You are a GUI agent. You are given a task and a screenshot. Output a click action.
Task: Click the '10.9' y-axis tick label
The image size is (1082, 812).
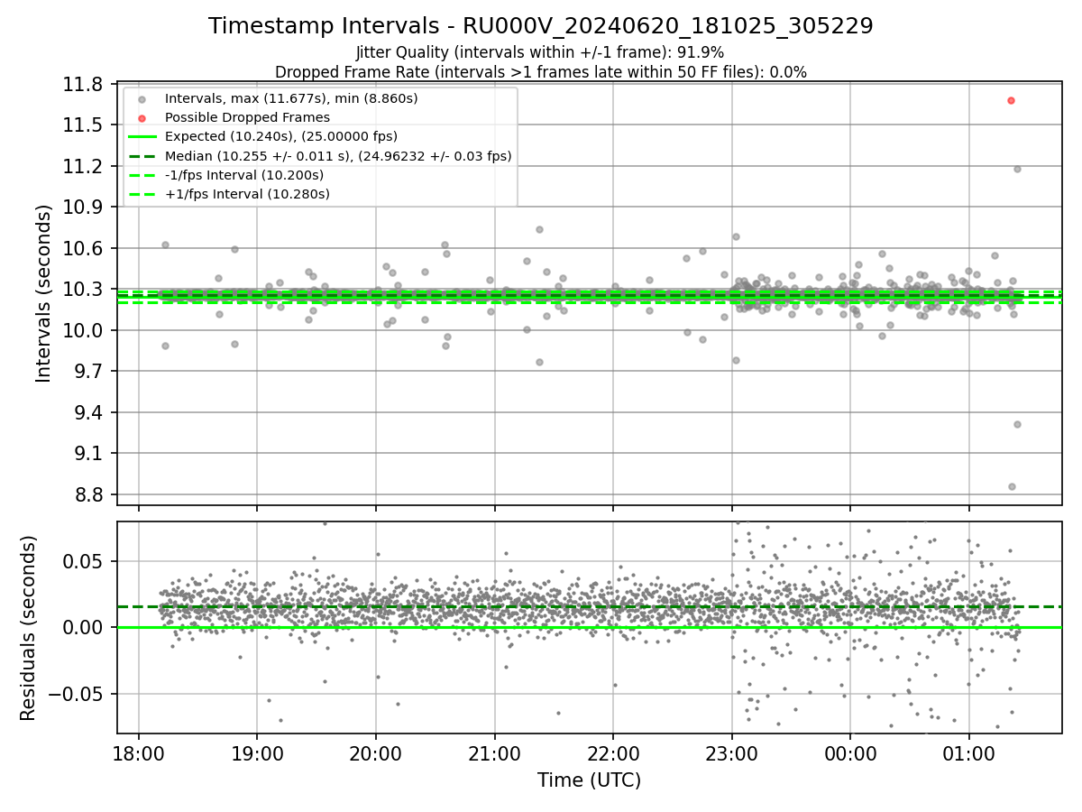tap(83, 207)
